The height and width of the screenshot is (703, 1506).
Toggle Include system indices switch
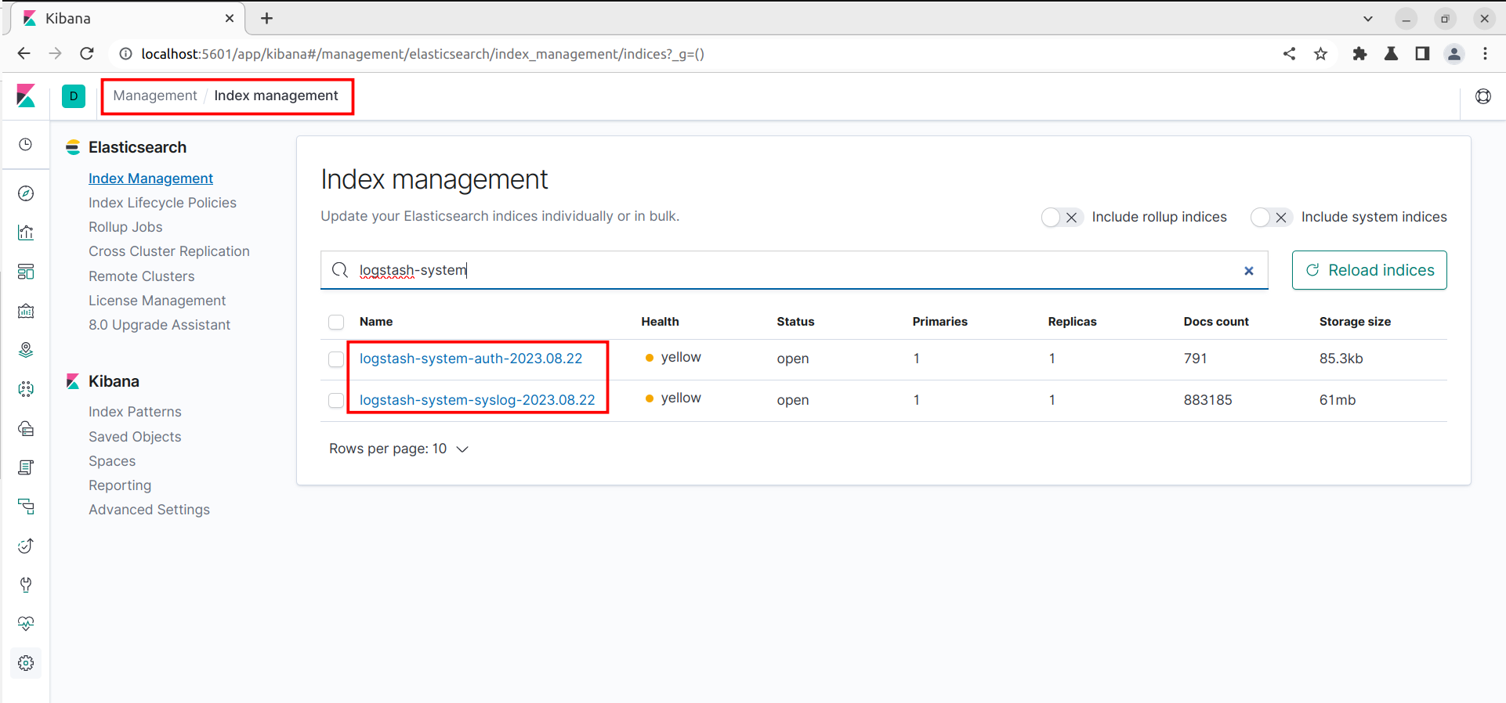[1271, 218]
